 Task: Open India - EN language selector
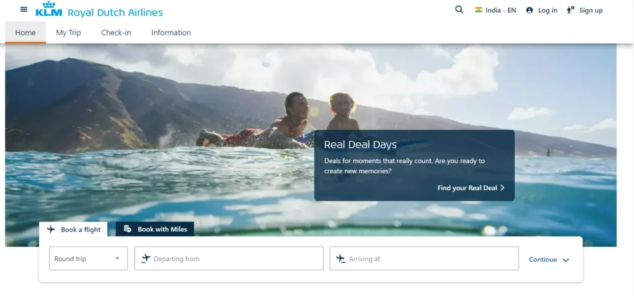(500, 10)
